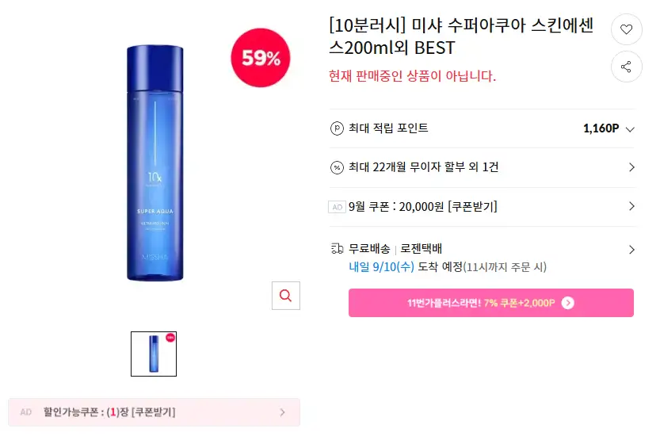The width and height of the screenshot is (660, 440).
Task: Open the share icon button
Action: point(626,67)
